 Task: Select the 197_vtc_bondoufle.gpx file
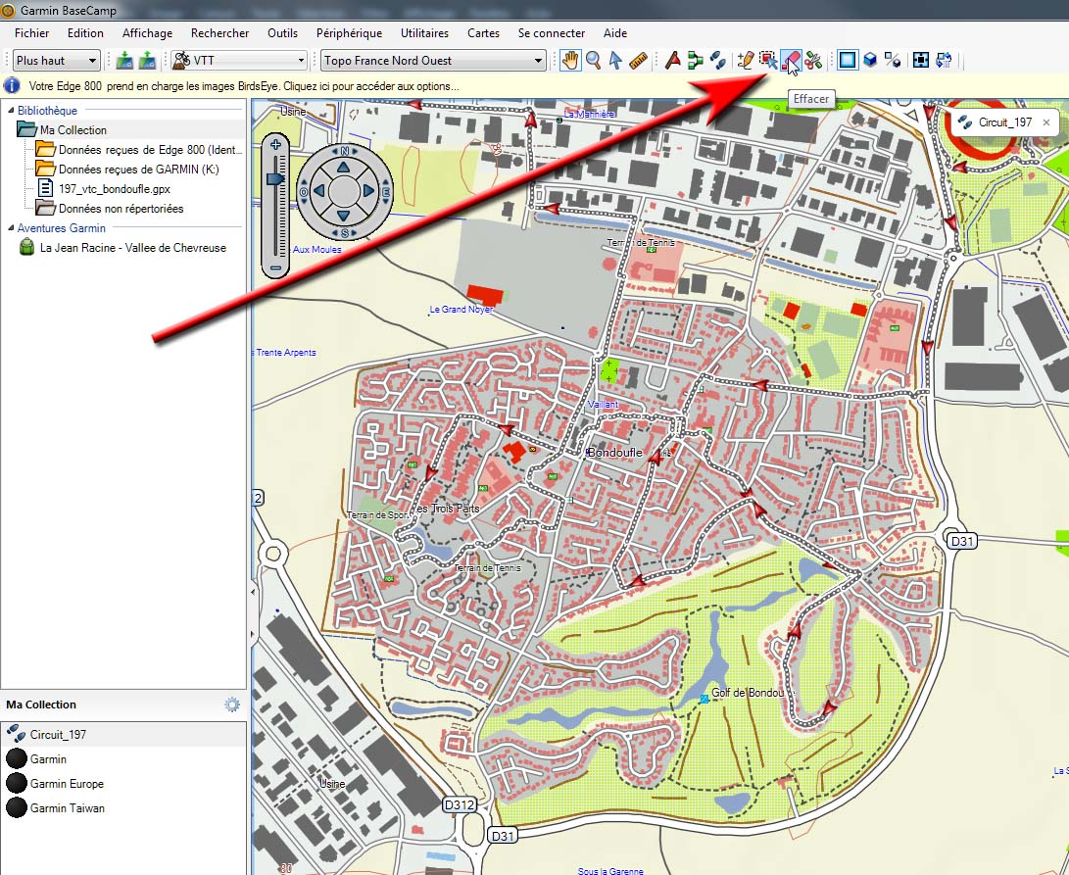pyautogui.click(x=114, y=189)
